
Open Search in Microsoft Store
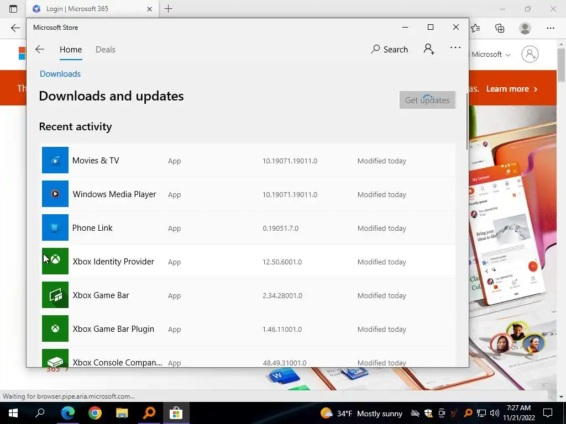pos(389,49)
